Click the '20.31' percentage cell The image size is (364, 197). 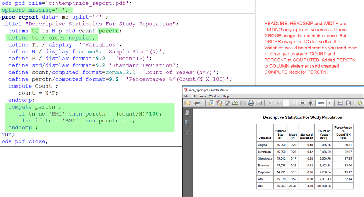tap(343, 145)
